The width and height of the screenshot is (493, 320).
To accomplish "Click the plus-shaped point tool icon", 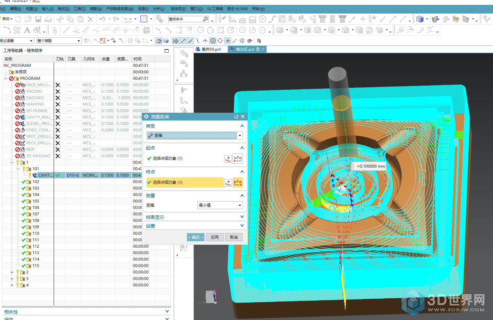I will (x=363, y=19).
